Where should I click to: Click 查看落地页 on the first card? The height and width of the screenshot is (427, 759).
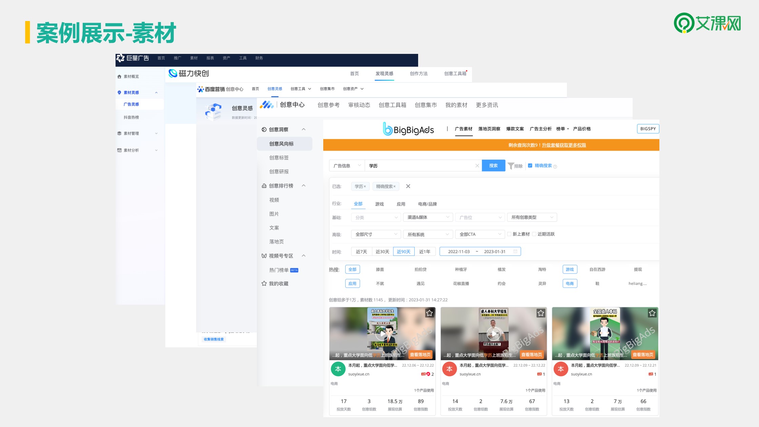click(x=420, y=354)
